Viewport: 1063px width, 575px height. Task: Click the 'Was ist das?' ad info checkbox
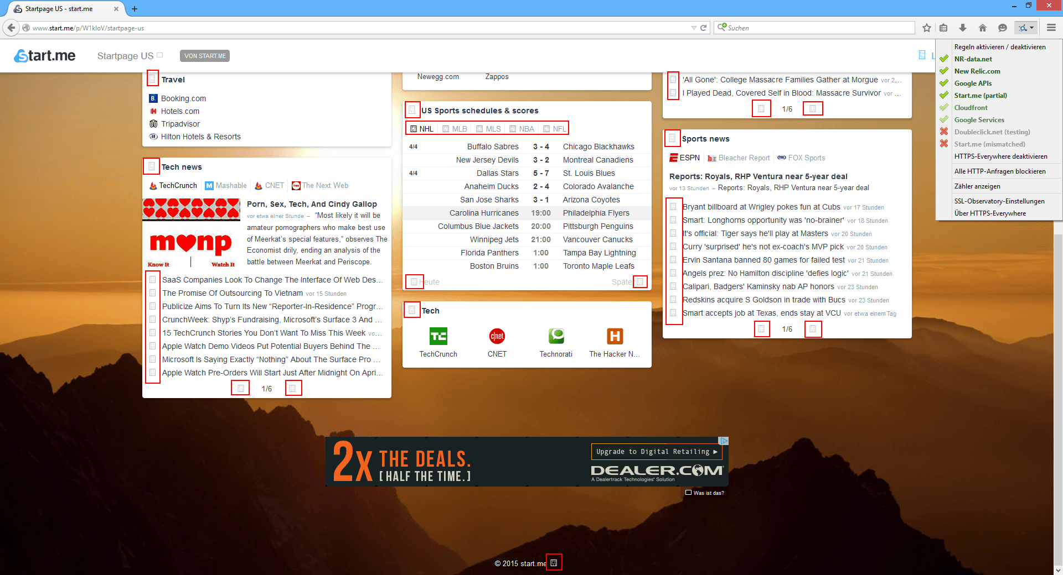click(688, 493)
